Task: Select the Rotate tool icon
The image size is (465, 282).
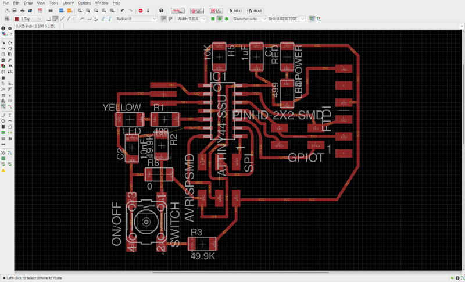Action: 10,48
